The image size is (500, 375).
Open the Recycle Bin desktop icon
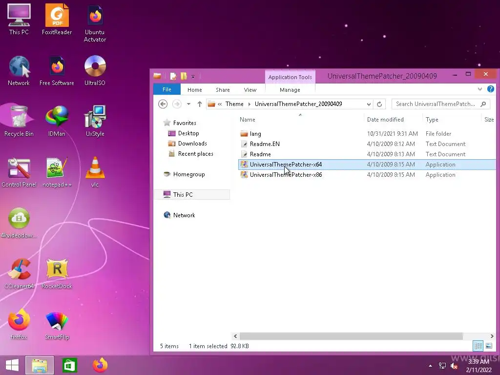(x=19, y=121)
